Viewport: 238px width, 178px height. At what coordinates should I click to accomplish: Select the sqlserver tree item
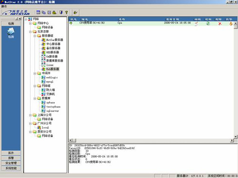point(52,111)
